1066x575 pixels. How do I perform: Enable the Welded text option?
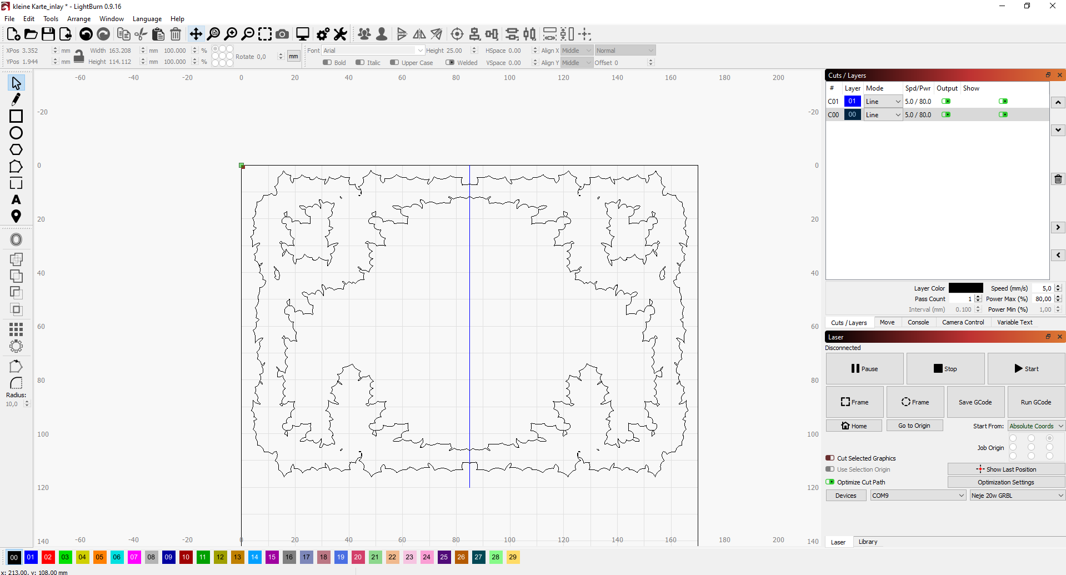click(451, 62)
